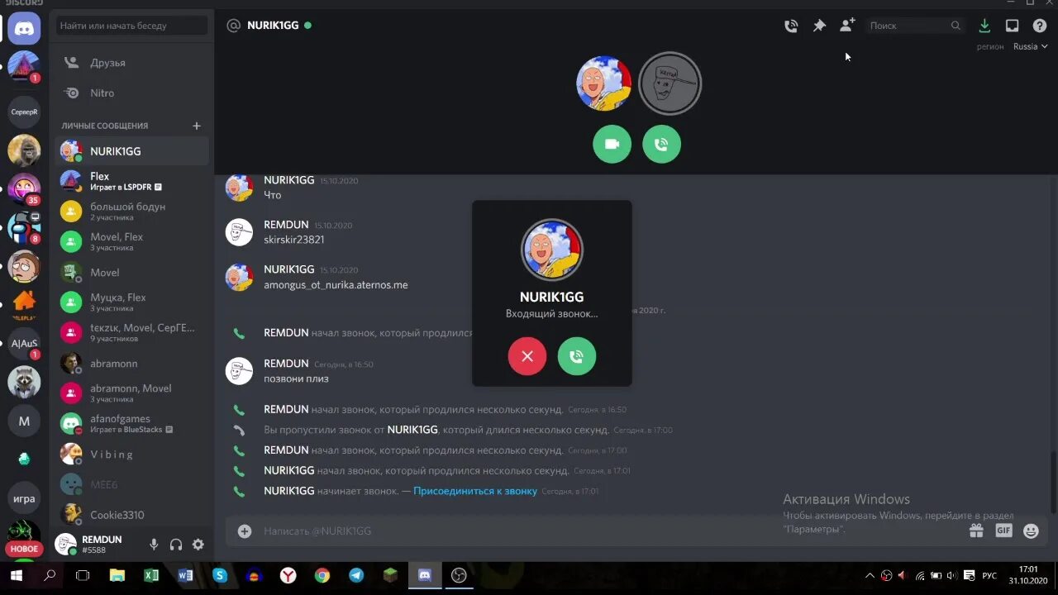Click the join call link
The width and height of the screenshot is (1058, 595).
(475, 491)
